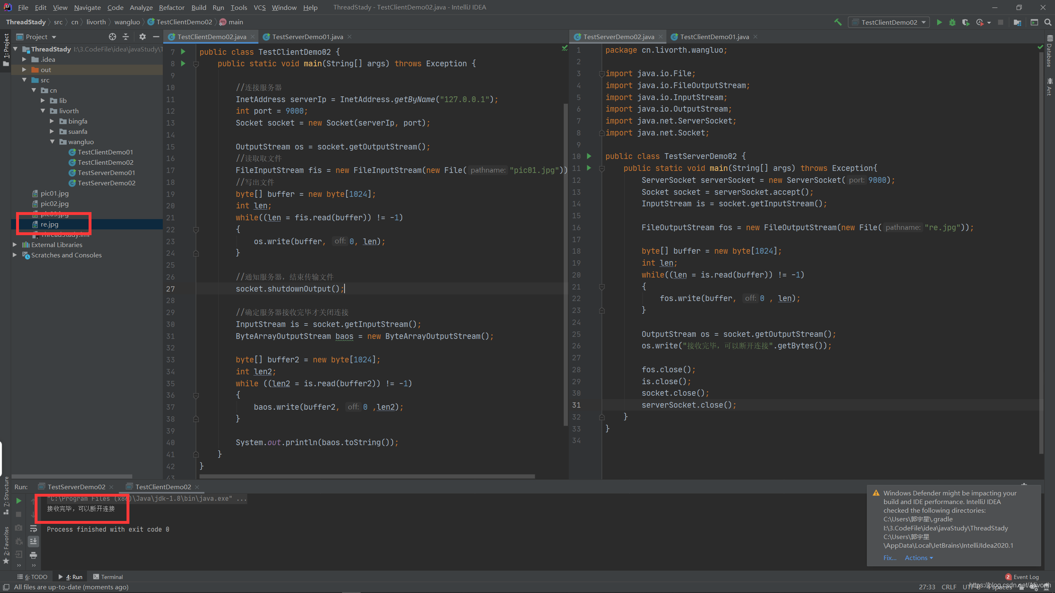Select pic01.jpg in the project tree
This screenshot has width=1055, height=593.
point(54,193)
